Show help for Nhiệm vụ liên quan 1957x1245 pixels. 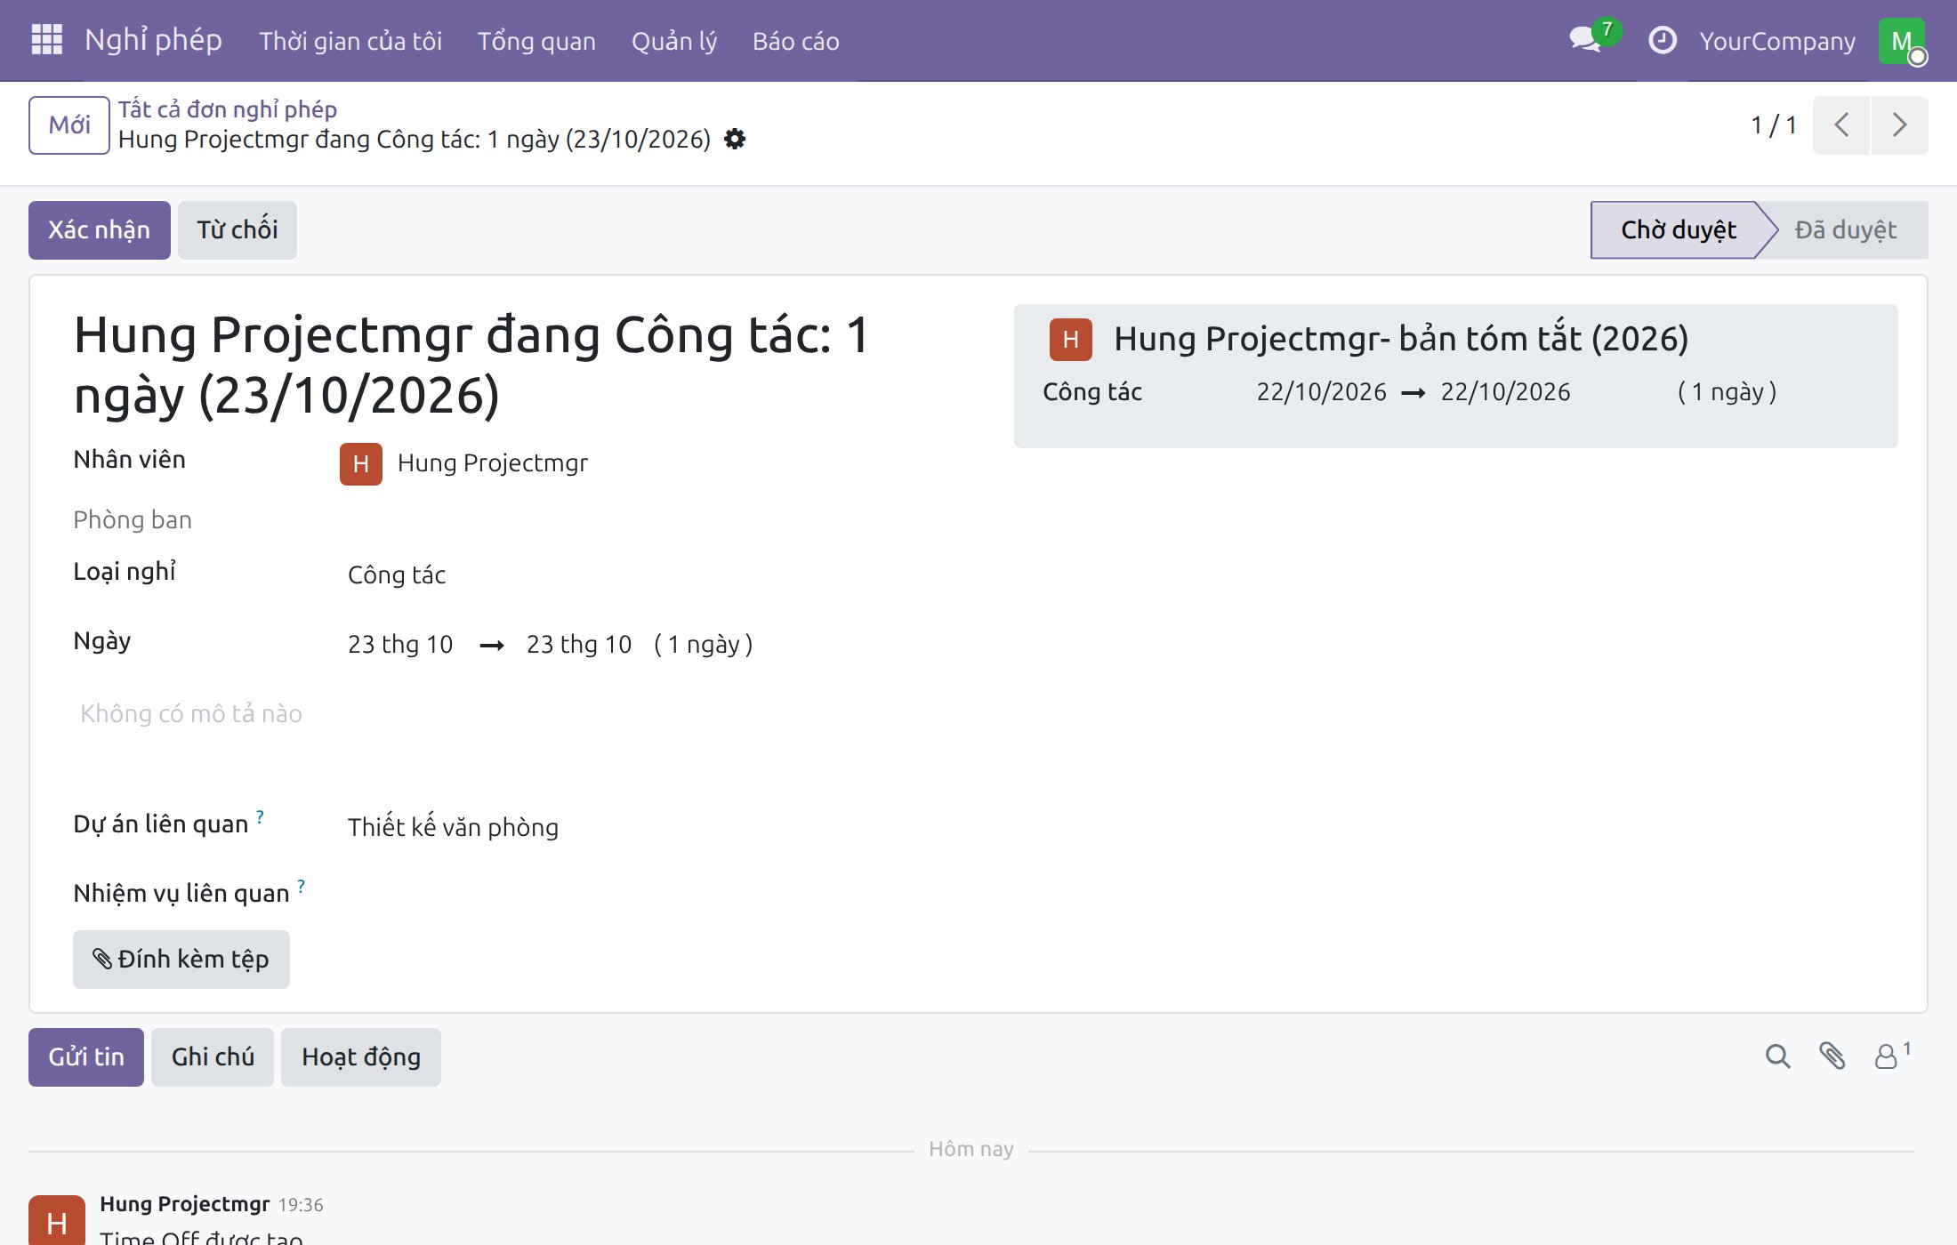coord(302,886)
